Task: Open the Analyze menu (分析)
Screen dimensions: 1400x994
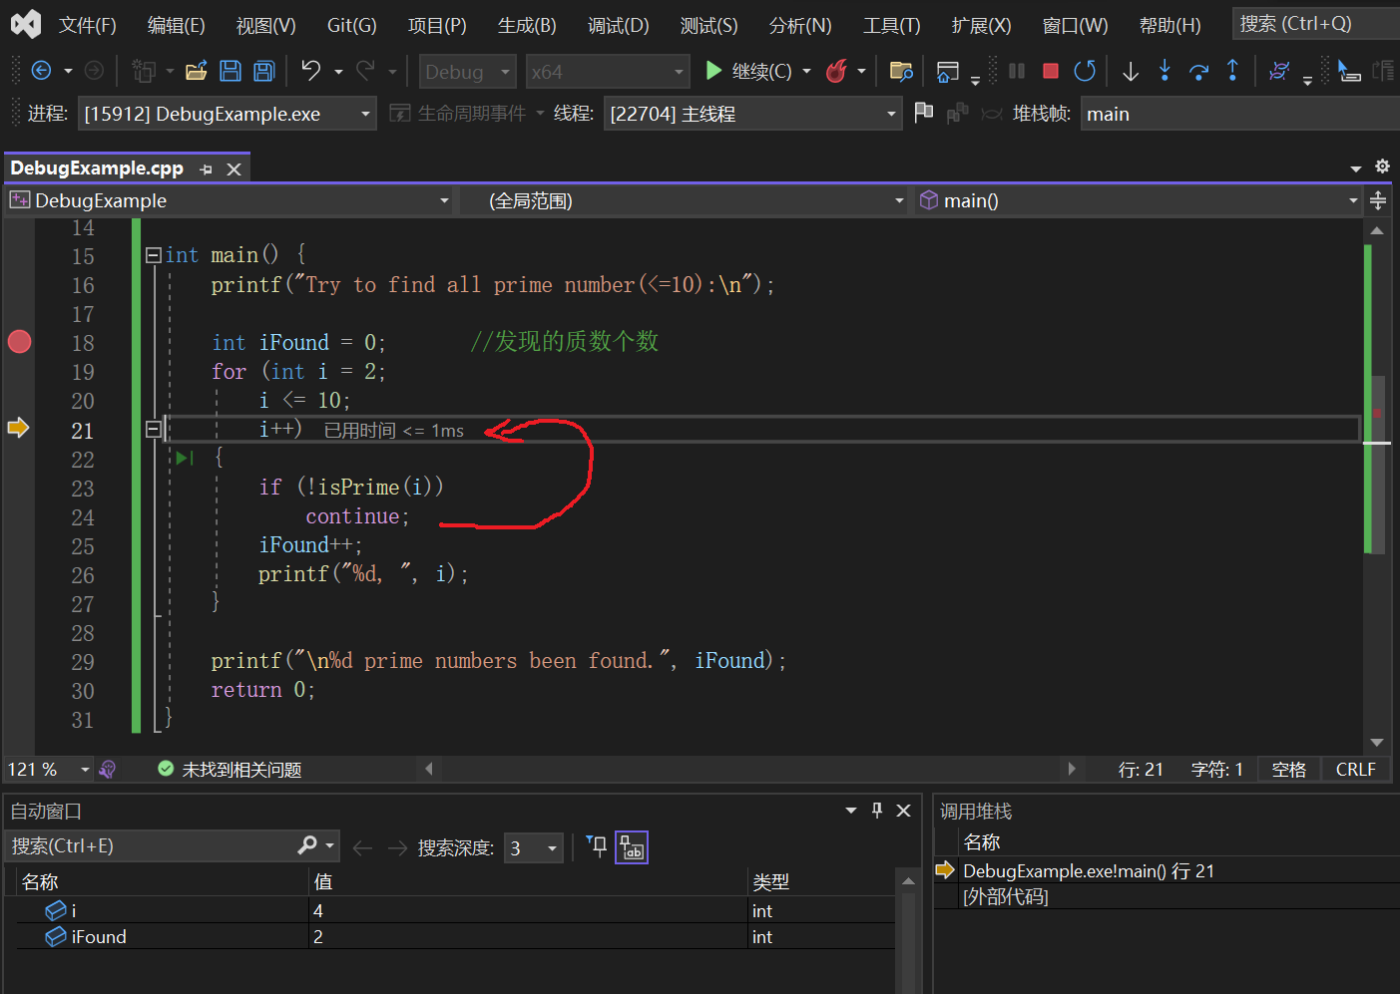Action: [799, 25]
